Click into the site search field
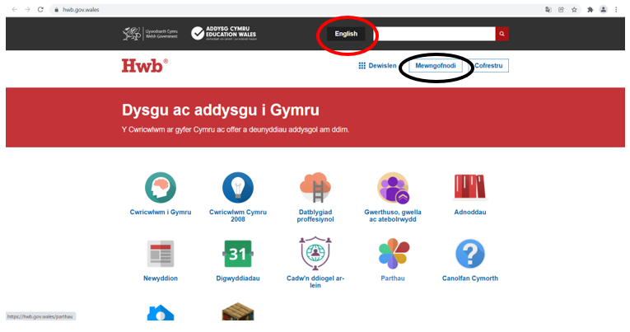This screenshot has width=630, height=332. coord(435,34)
